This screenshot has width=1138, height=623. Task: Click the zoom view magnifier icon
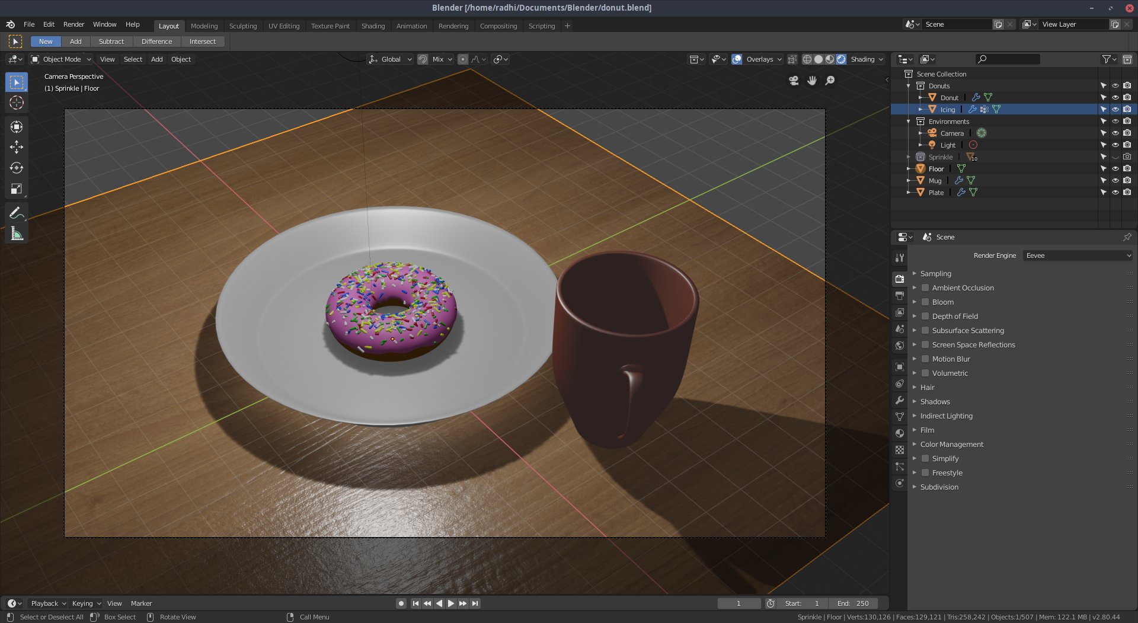click(x=830, y=80)
